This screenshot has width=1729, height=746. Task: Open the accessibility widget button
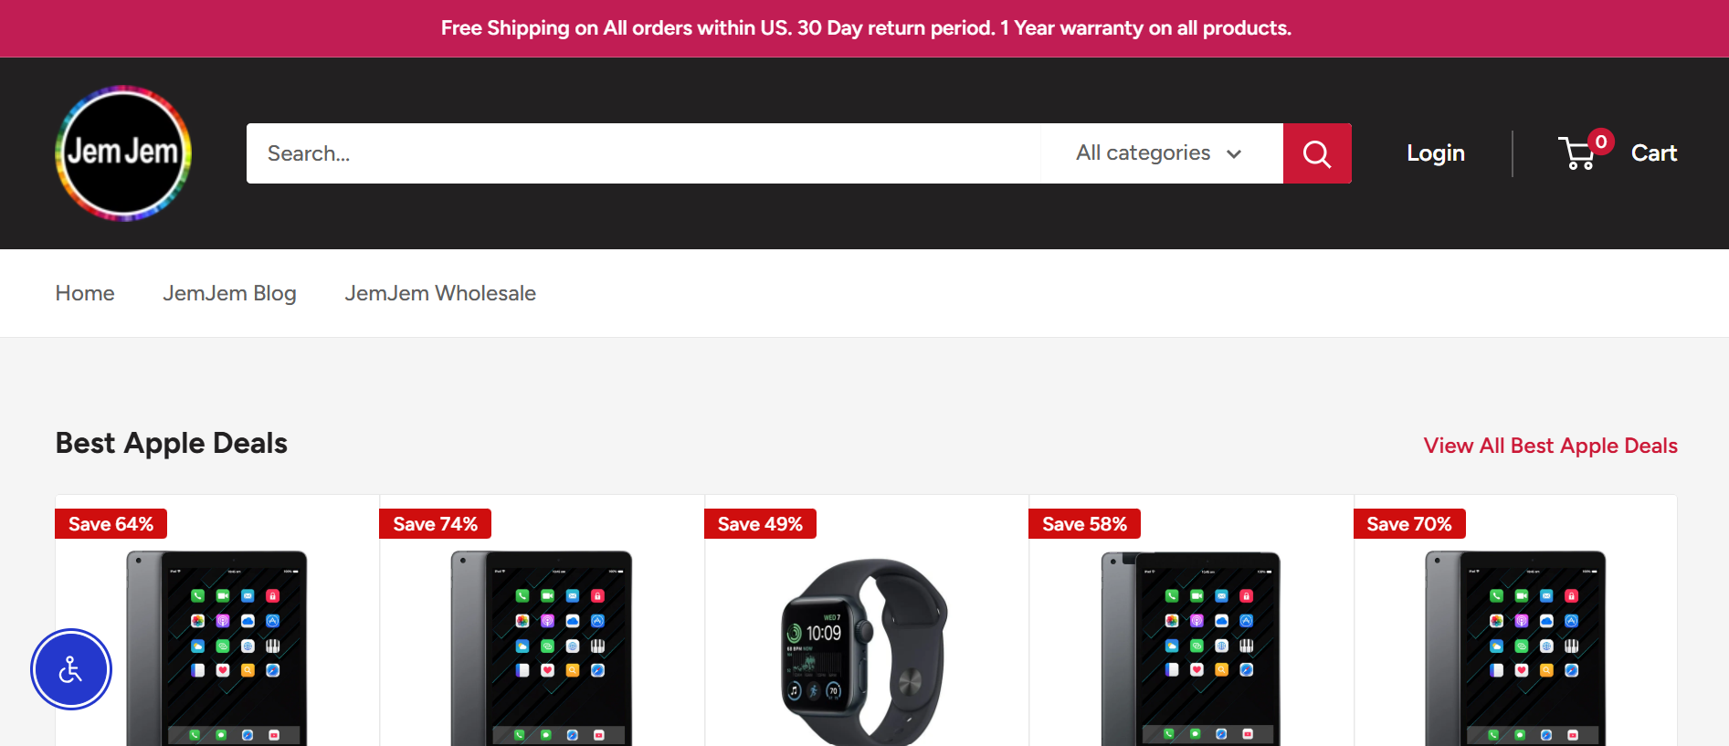click(x=71, y=669)
